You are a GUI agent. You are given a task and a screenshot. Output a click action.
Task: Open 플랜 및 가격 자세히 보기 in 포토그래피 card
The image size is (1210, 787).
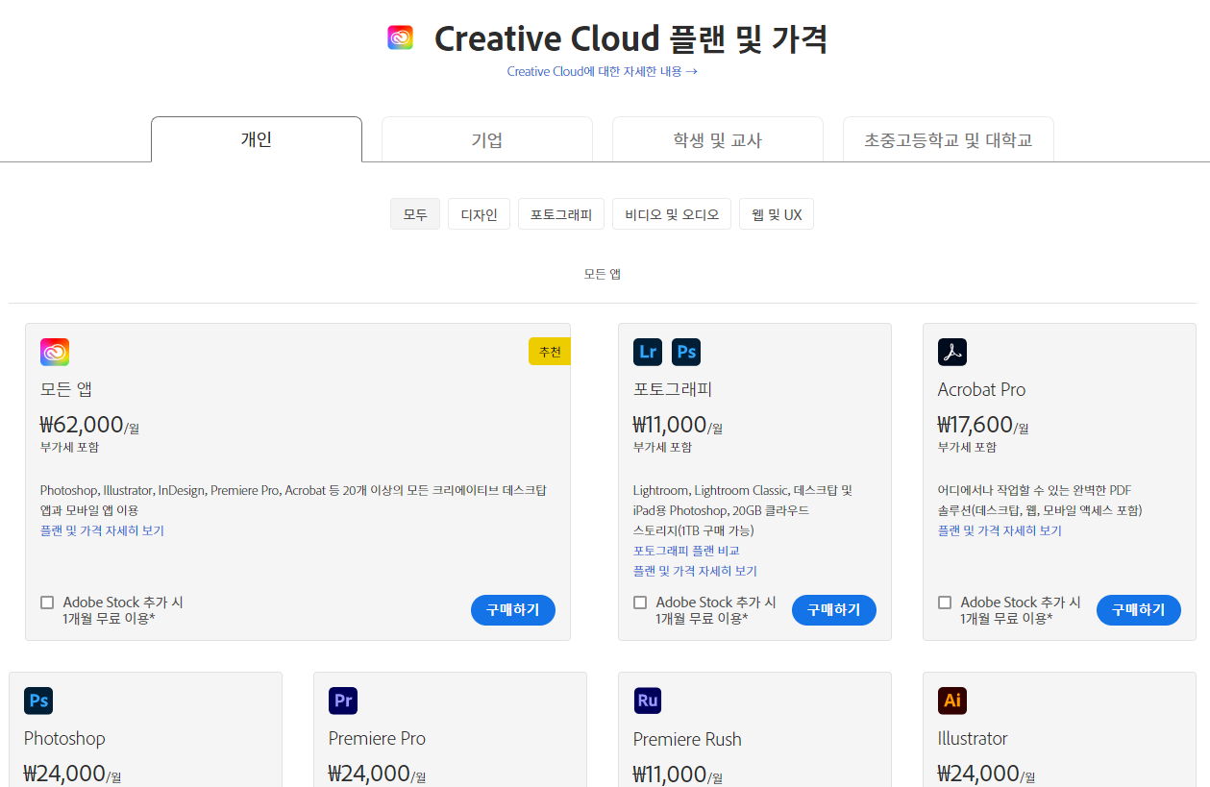pos(695,571)
